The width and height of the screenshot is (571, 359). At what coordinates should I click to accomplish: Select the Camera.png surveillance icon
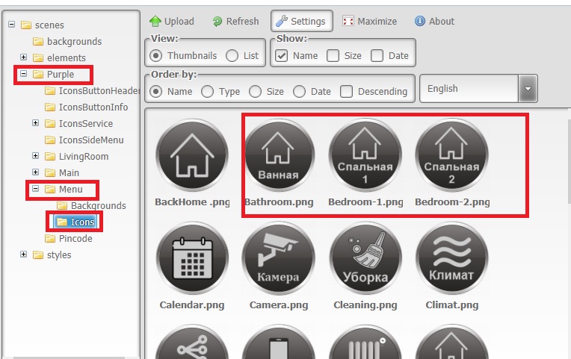pyautogui.click(x=279, y=258)
